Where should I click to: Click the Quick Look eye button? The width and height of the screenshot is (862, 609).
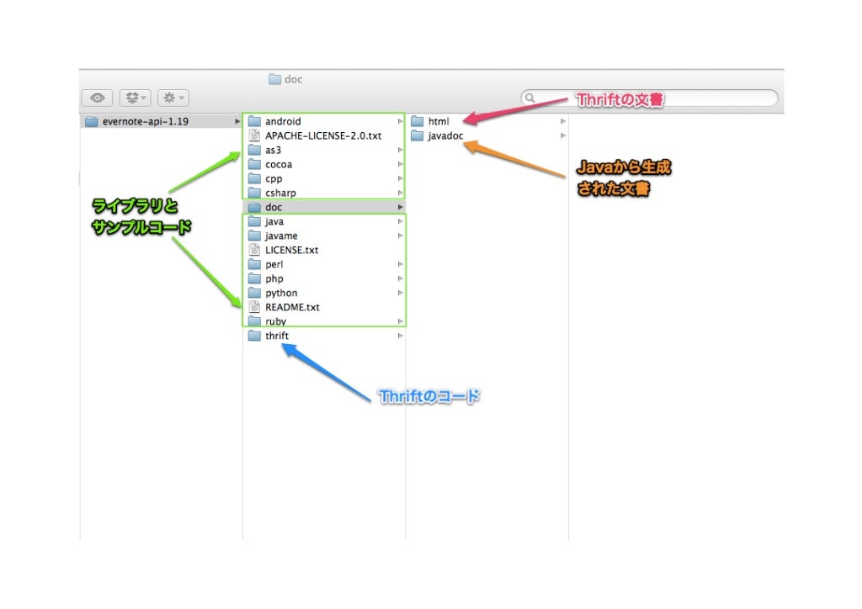coord(98,98)
